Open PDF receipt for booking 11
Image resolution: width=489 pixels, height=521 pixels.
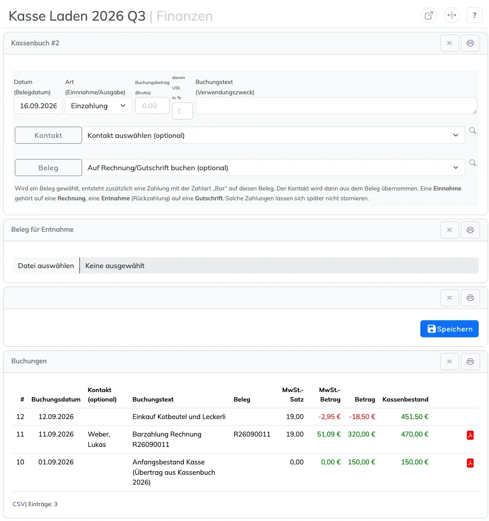pos(470,435)
